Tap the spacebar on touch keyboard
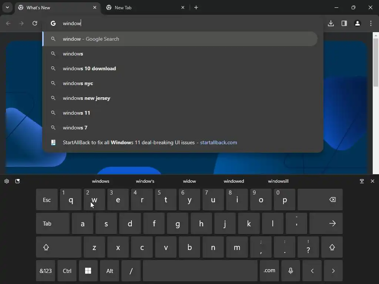Image resolution: width=379 pixels, height=284 pixels. (200, 271)
